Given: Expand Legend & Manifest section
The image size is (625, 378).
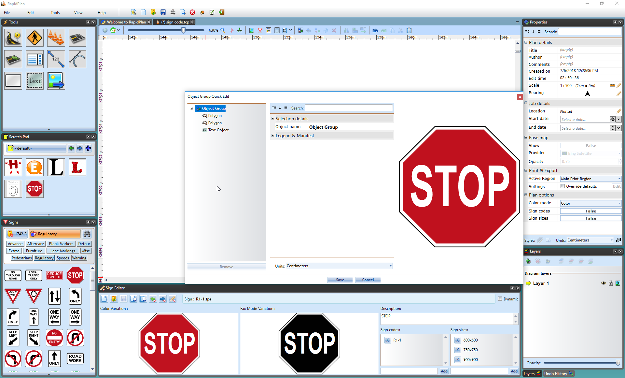Looking at the screenshot, I should 273,136.
